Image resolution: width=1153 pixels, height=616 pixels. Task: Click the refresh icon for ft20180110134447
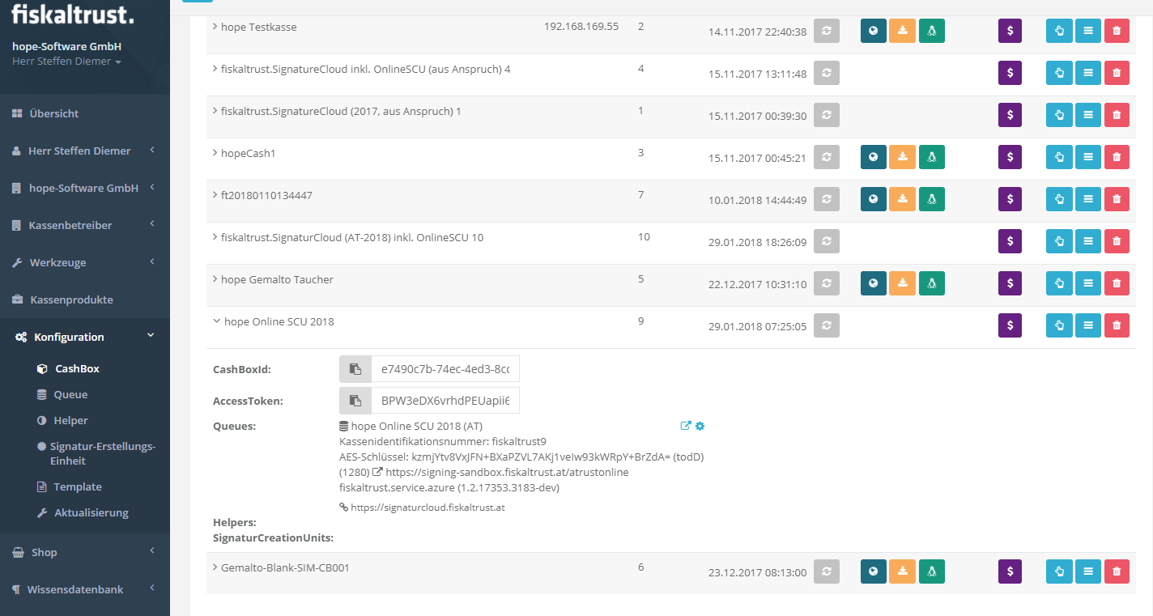coord(827,199)
